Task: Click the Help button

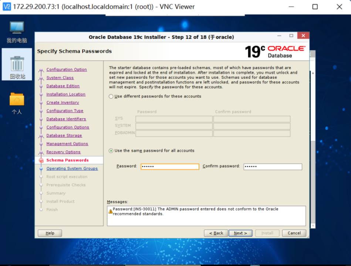Action: 50,233
